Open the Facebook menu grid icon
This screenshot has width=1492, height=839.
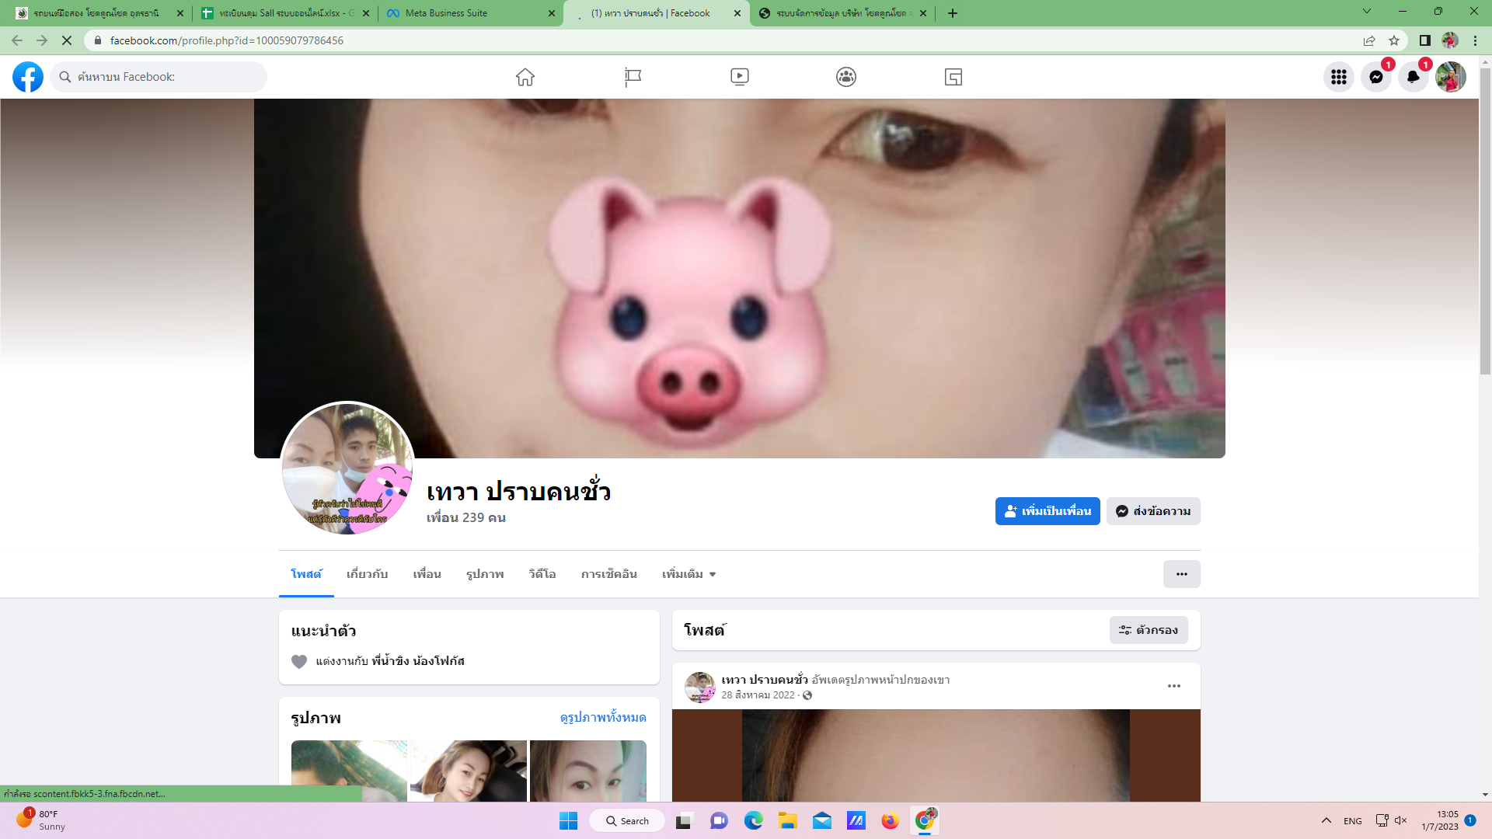1338,77
